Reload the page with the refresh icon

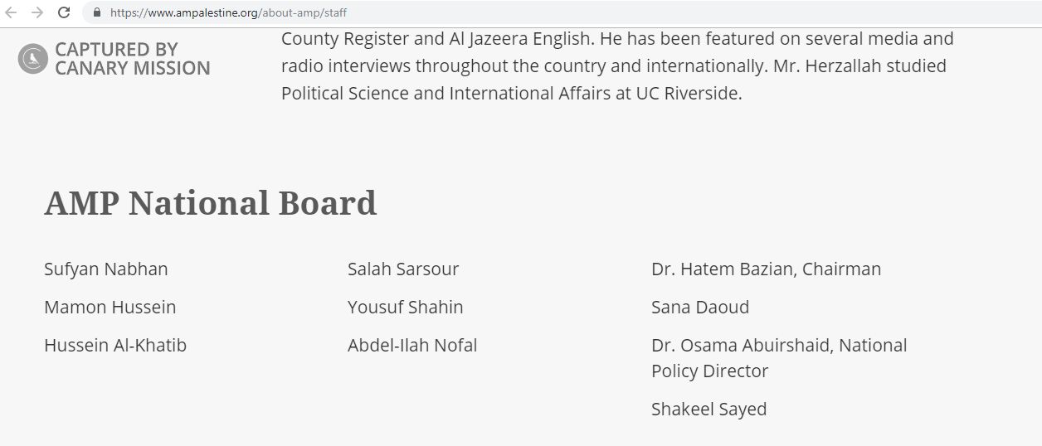[63, 12]
